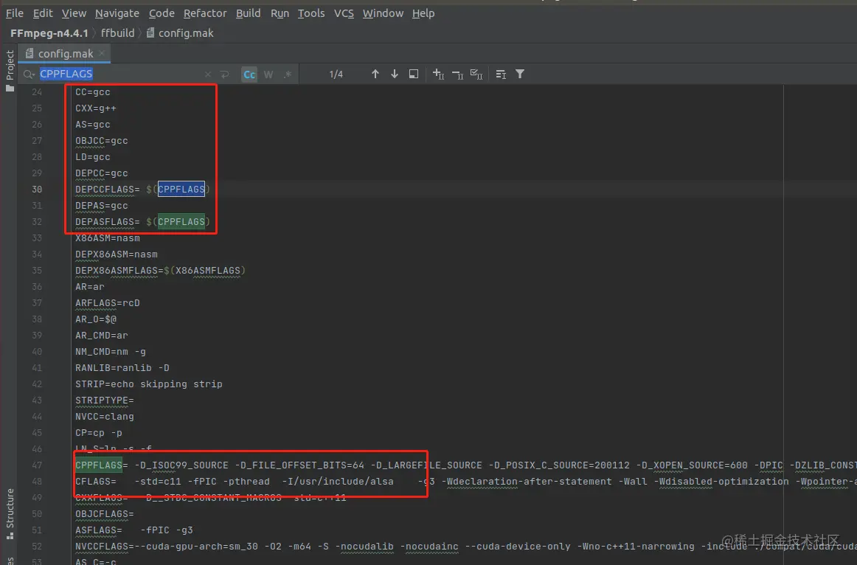Open the search history magnifier dropdown
The image size is (857, 565).
[x=28, y=74]
